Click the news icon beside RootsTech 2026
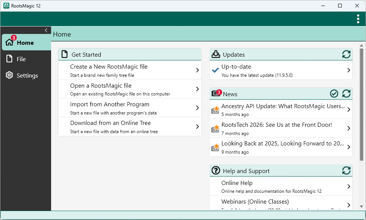Screen dimensions: 366x220 pos(215,128)
